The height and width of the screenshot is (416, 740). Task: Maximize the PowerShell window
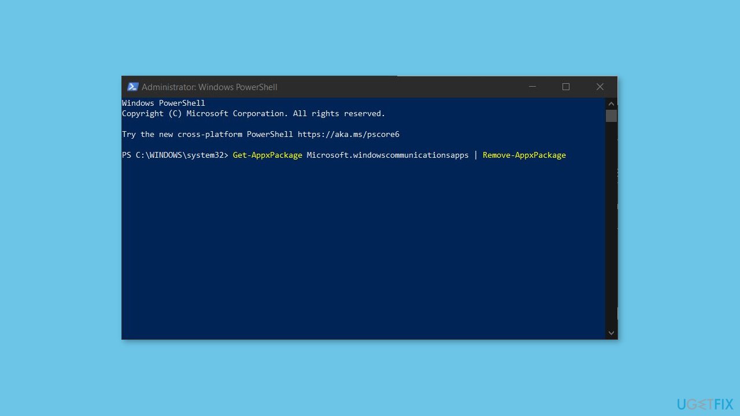(x=566, y=87)
